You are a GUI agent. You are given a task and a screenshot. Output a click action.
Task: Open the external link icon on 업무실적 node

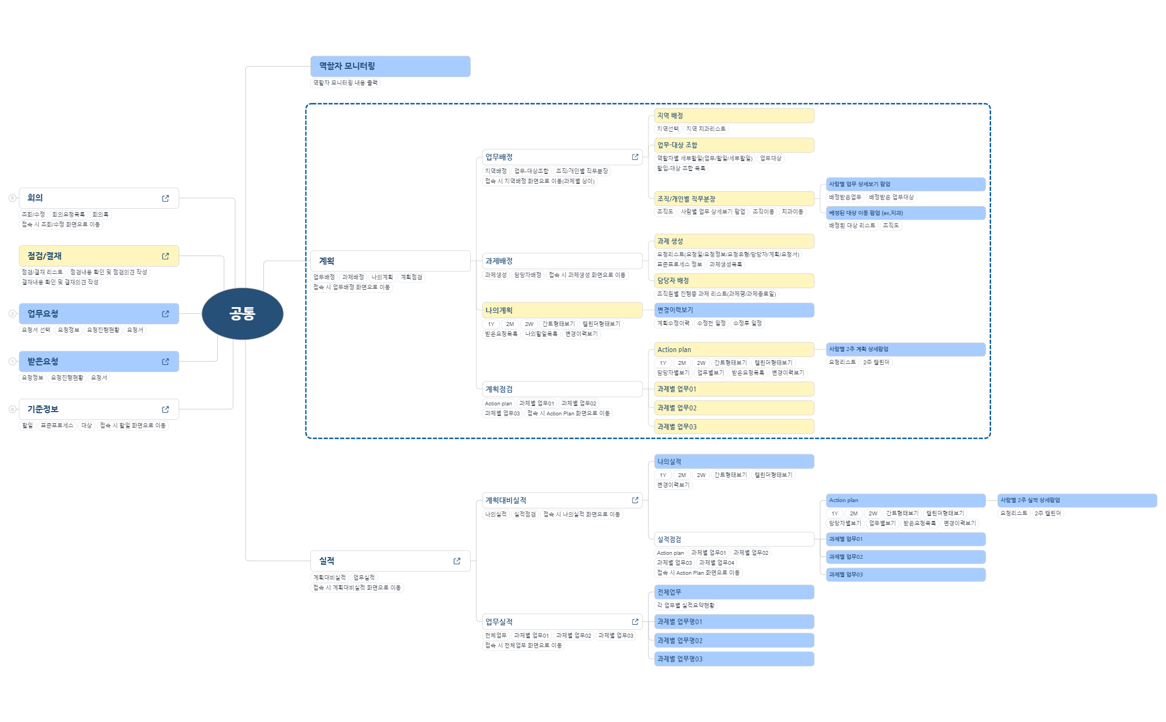click(635, 621)
